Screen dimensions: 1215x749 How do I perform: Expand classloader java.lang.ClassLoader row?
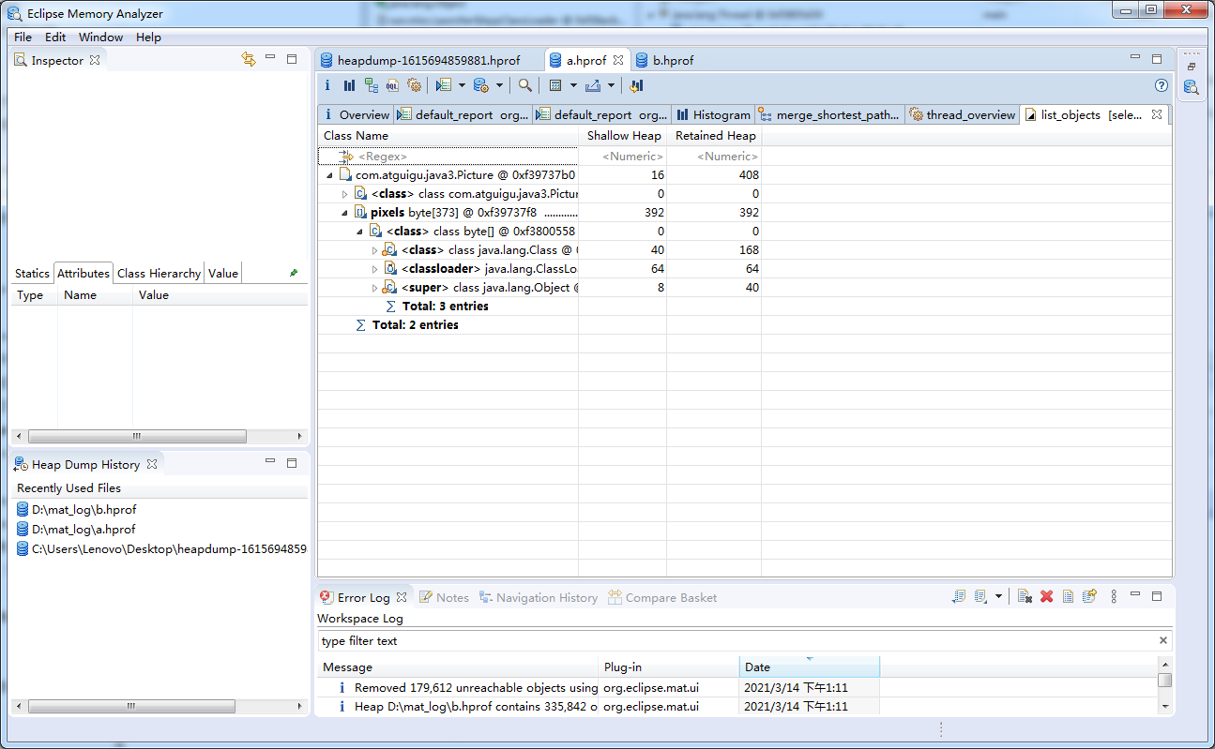click(374, 269)
